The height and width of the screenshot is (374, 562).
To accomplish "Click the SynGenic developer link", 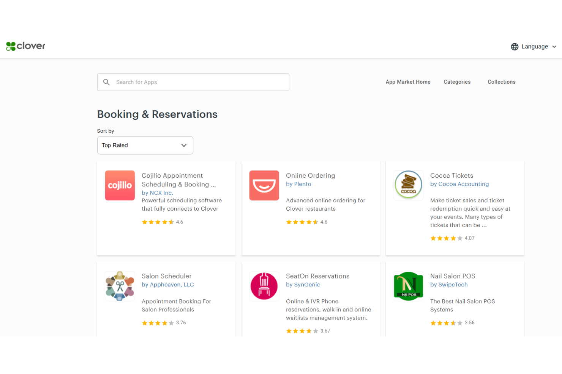I will (x=303, y=285).
